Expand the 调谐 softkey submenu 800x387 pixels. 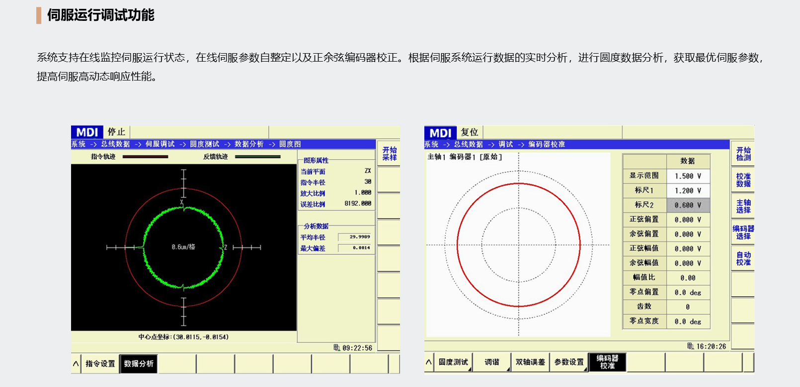point(491,362)
